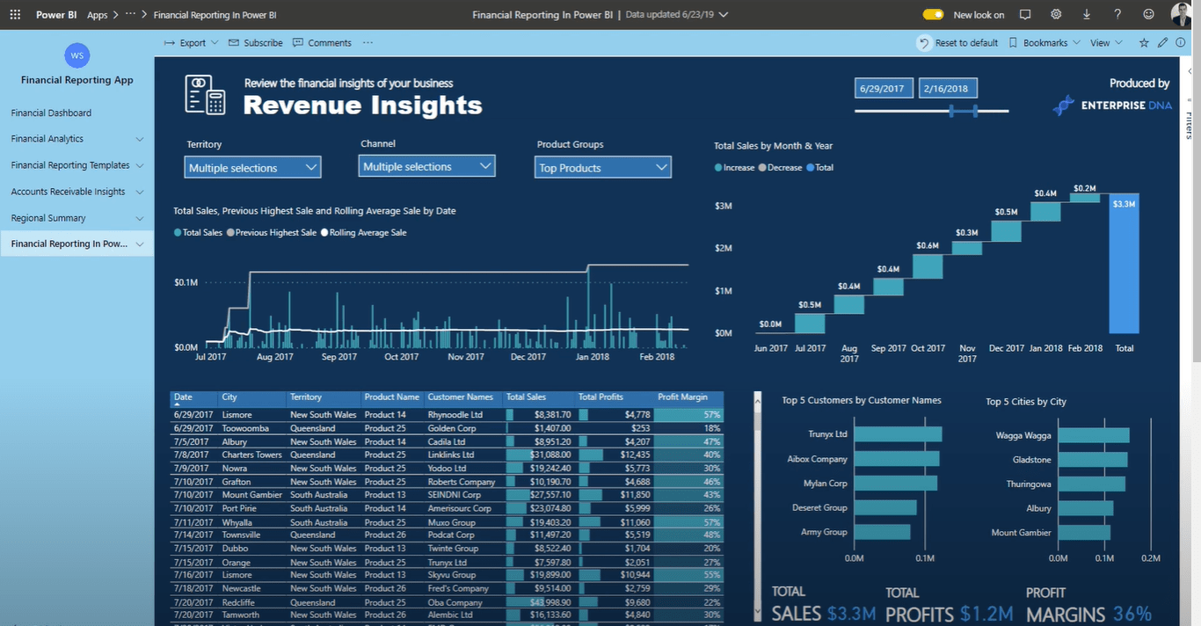Click the Enterprise DNA logo

tap(1112, 105)
